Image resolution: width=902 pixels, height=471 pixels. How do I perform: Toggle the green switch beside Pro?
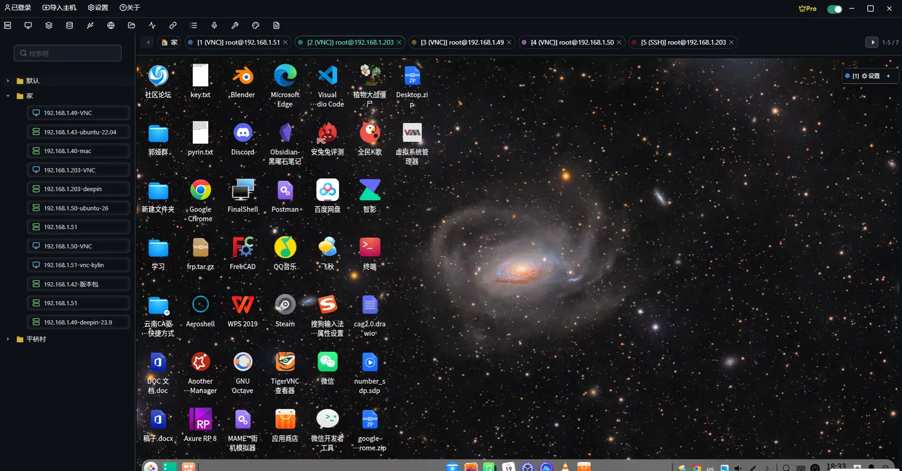(x=834, y=9)
